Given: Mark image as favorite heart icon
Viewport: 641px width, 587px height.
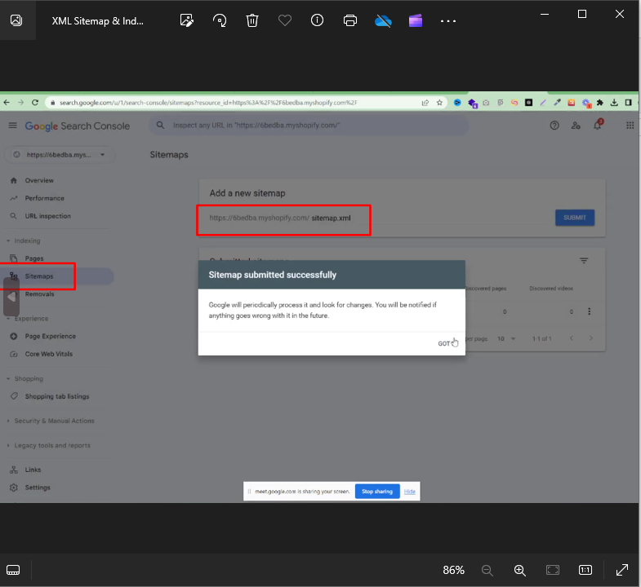Looking at the screenshot, I should pyautogui.click(x=284, y=20).
